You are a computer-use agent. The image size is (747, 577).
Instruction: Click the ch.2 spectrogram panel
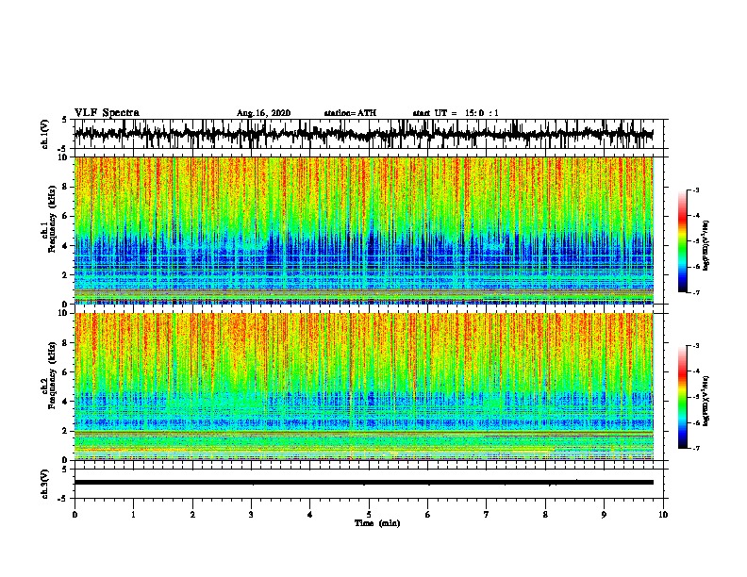(363, 387)
